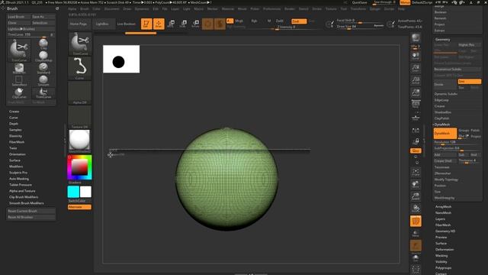The width and height of the screenshot is (488, 275).
Task: Pick the SelectRect brush
Action: pos(19,80)
